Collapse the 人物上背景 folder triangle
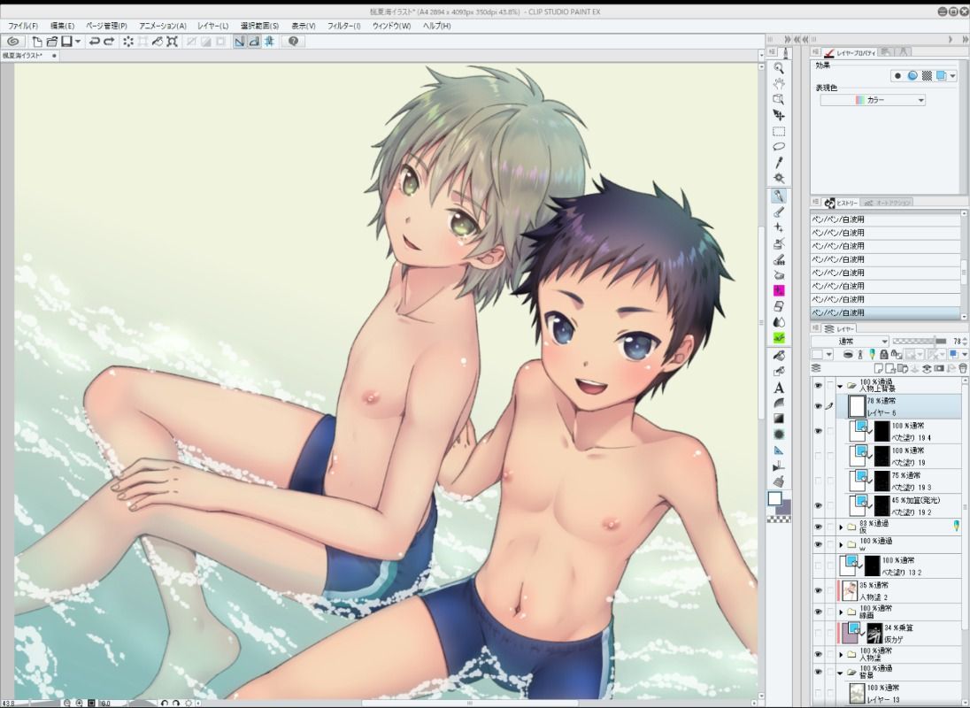The height and width of the screenshot is (708, 970). click(840, 386)
